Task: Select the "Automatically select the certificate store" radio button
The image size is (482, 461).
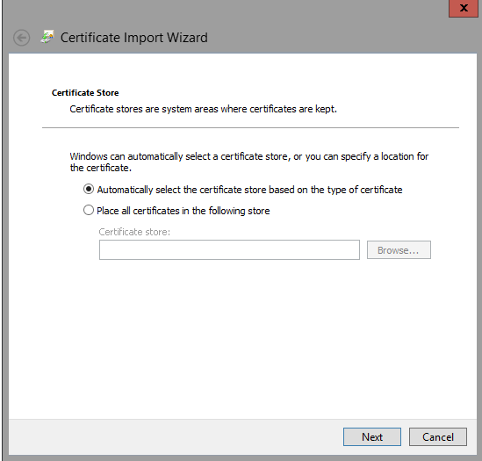Action: [x=89, y=189]
